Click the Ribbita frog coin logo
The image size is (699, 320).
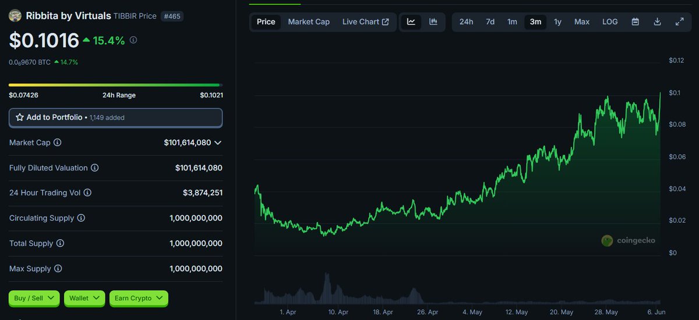(x=15, y=16)
